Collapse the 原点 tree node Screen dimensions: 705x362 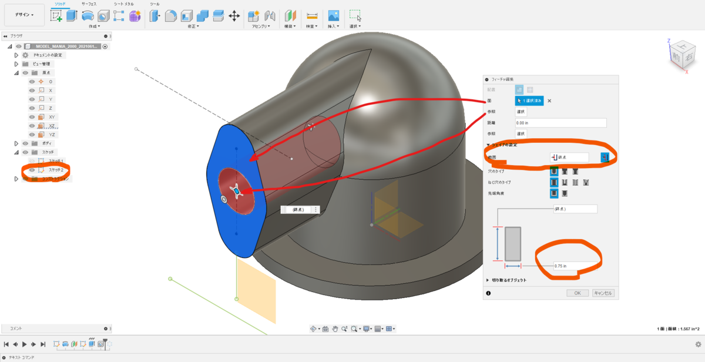(16, 73)
